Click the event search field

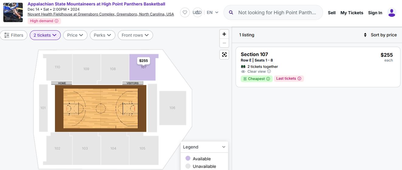tap(277, 12)
